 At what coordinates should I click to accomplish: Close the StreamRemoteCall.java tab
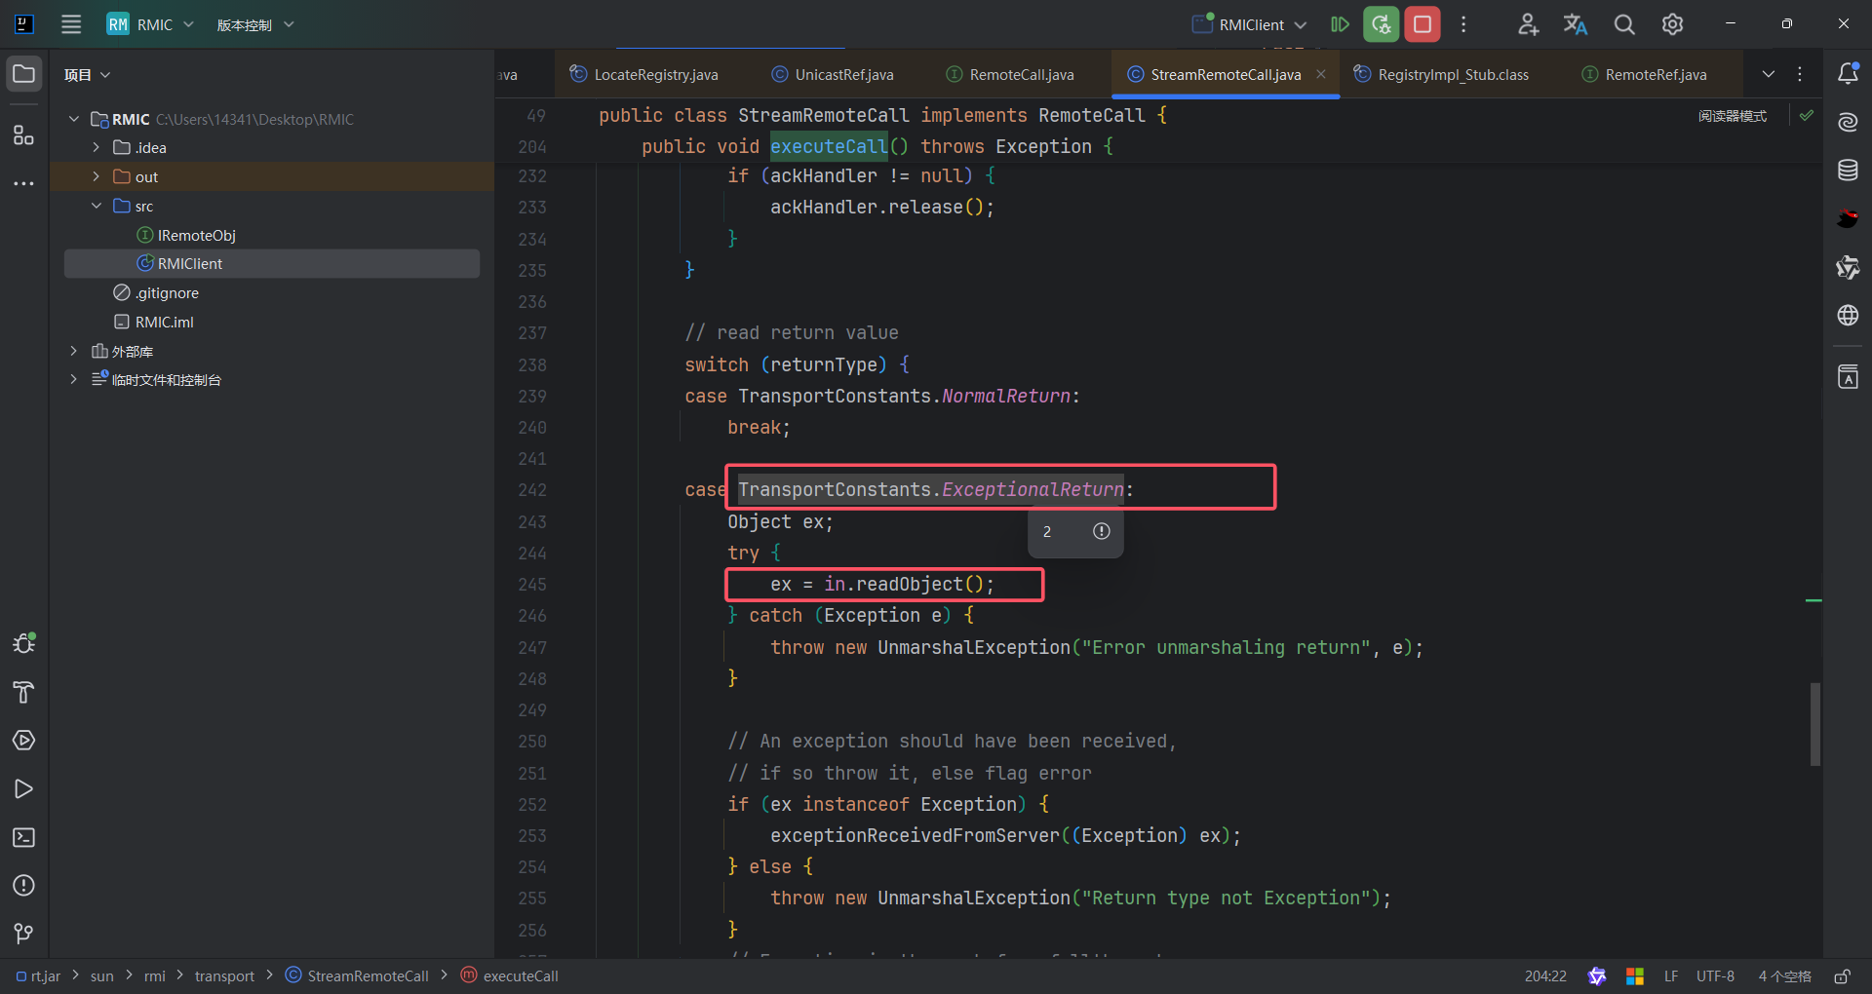click(x=1321, y=74)
